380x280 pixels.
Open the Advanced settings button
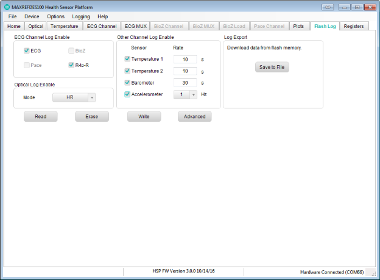[x=195, y=116]
